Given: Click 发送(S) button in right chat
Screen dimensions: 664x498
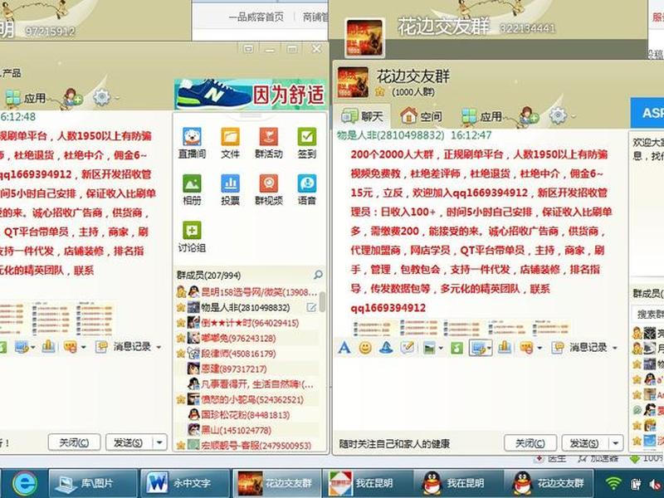Looking at the screenshot, I should (x=585, y=443).
